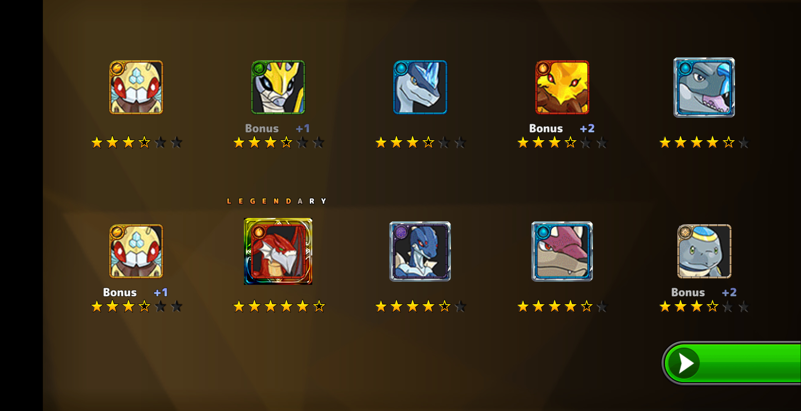
Task: Choose the water-element purple-crested crocodile card
Action: coord(562,251)
